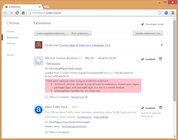The width and height of the screenshot is (178, 140).
Task: Go back with the browser back arrow
Action: tap(5, 13)
